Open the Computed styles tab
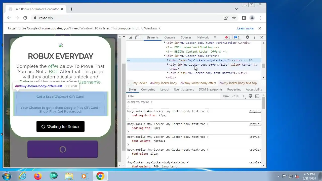 click(148, 89)
